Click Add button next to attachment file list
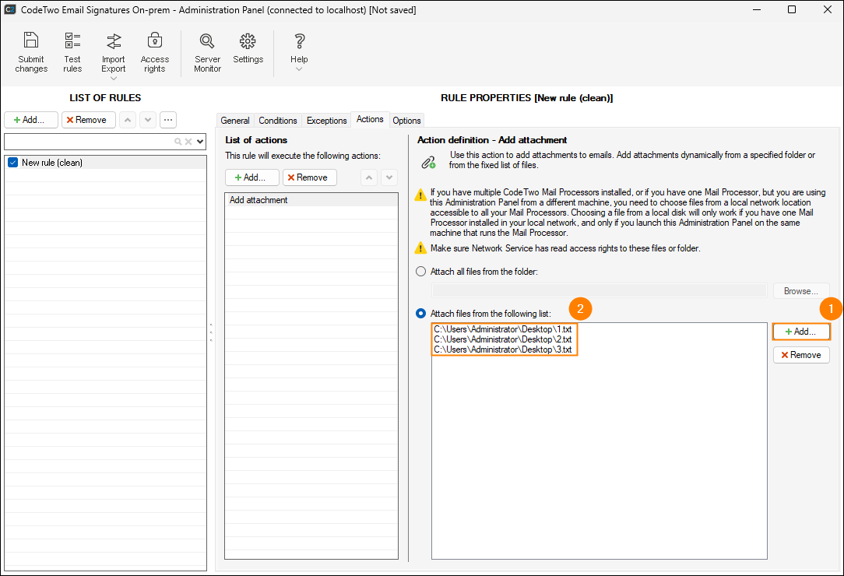This screenshot has height=576, width=844. (801, 332)
